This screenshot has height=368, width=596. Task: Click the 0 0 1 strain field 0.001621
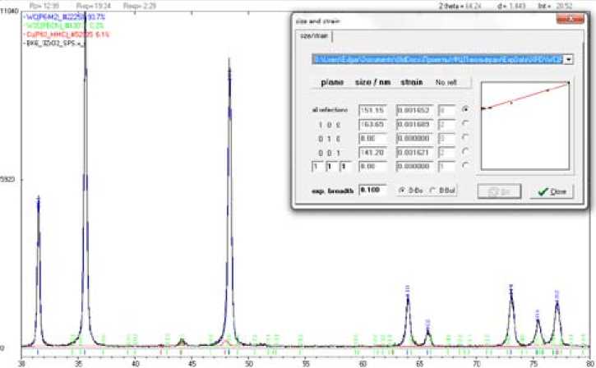coord(414,152)
